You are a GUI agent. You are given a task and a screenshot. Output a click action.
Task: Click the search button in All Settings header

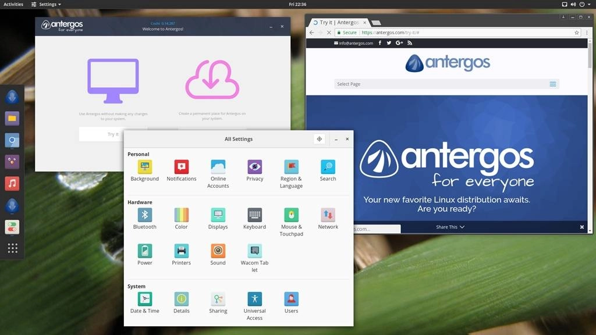click(320, 139)
